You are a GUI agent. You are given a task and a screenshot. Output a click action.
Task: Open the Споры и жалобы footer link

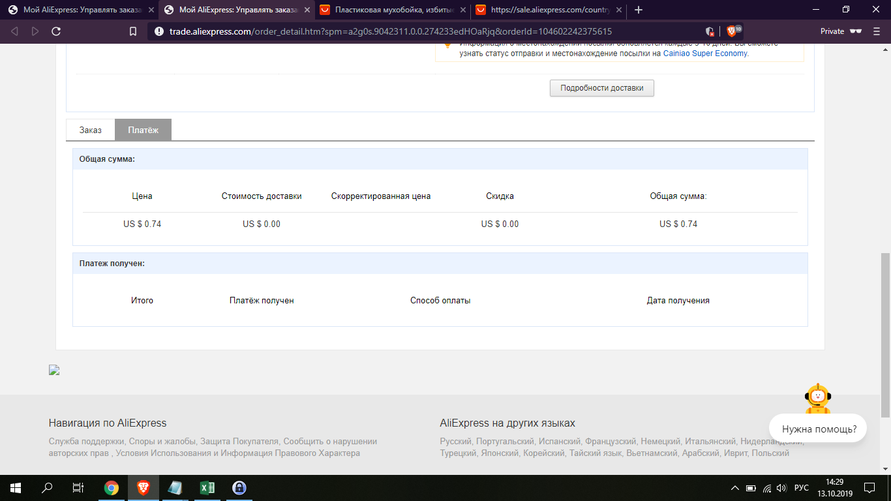click(x=162, y=441)
